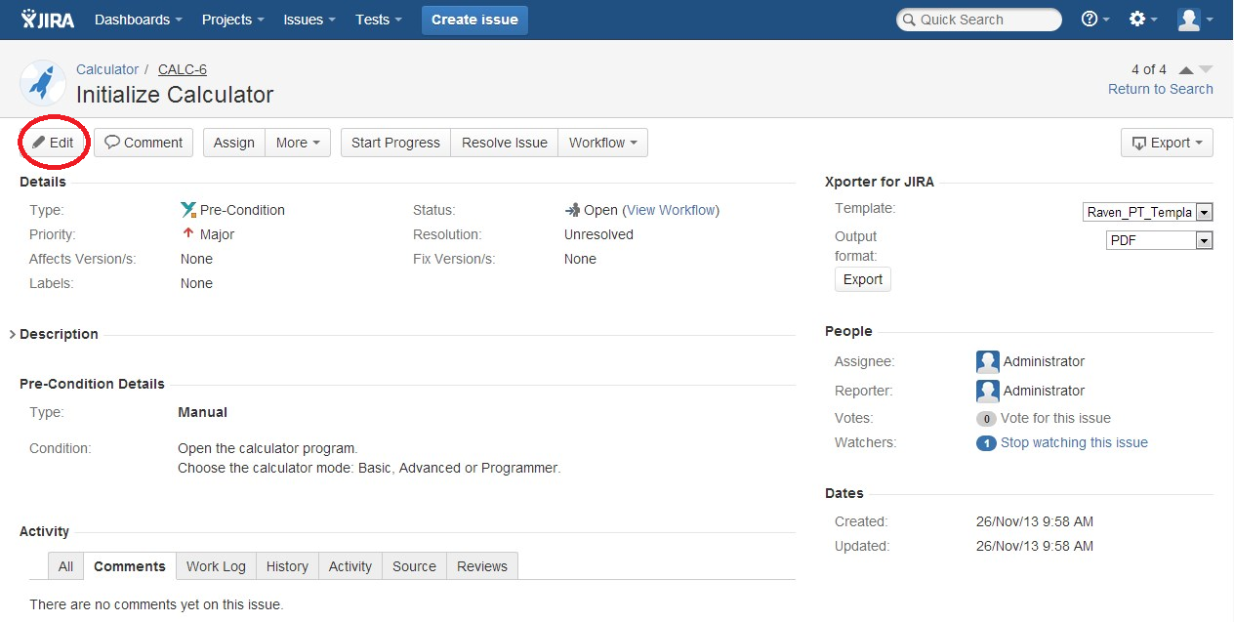The image size is (1234, 622).
Task: Click the '4 of 4' pager text
Action: pos(1149,69)
